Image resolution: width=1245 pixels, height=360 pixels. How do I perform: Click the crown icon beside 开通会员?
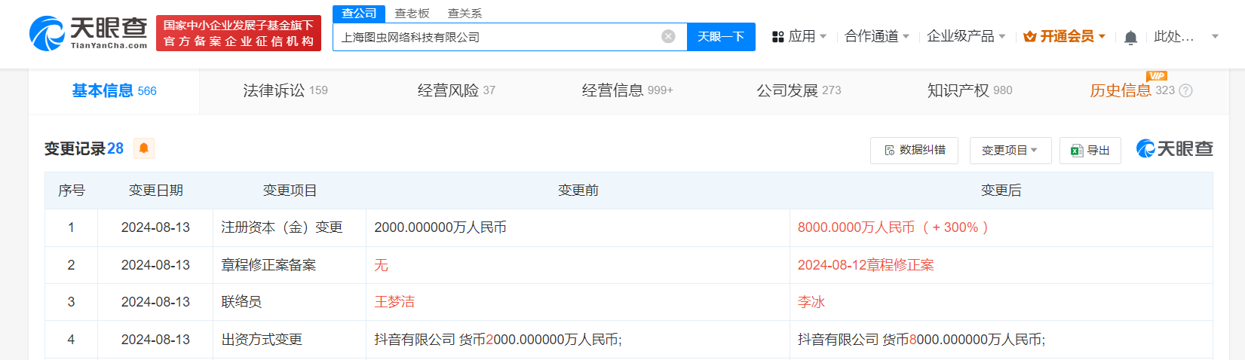click(1030, 36)
